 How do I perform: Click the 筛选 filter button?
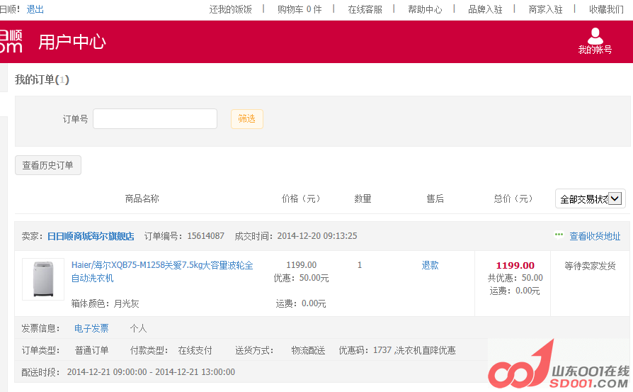[x=246, y=119]
